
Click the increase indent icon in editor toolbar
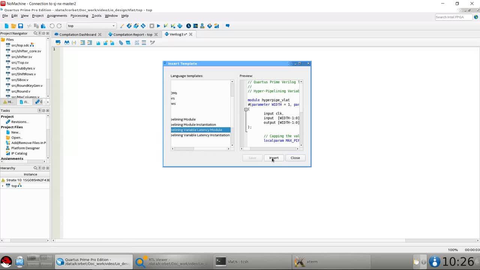[82, 43]
